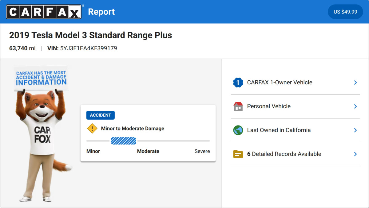
Task: Click the Personal Vehicle house icon
Action: pos(238,106)
